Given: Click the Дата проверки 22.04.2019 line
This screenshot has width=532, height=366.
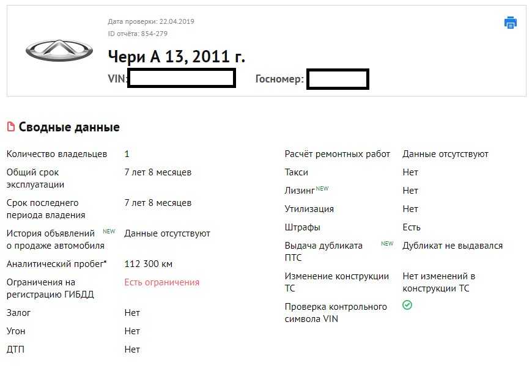Looking at the screenshot, I should click(151, 21).
